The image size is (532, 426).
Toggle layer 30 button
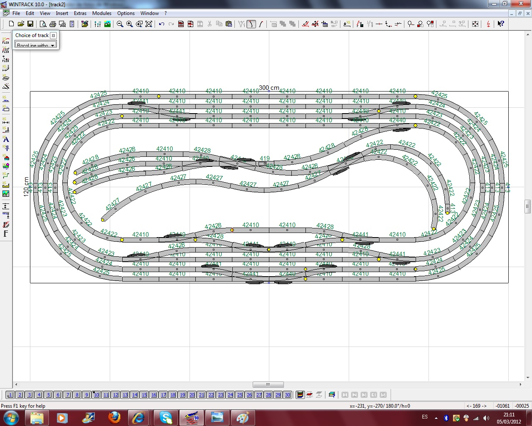point(287,395)
